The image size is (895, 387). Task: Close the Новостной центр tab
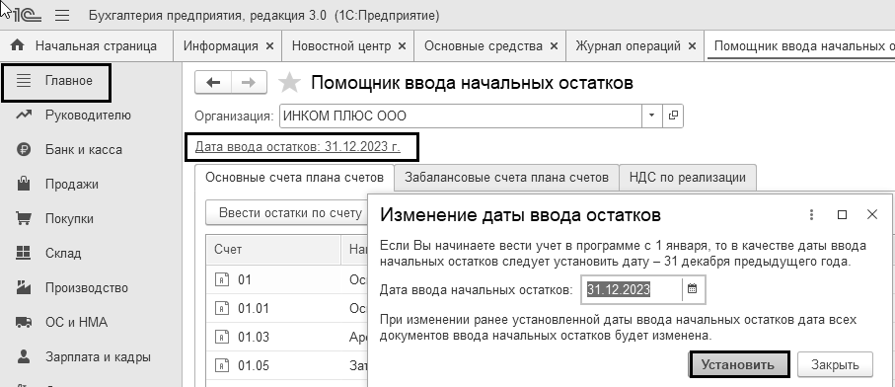coord(402,46)
